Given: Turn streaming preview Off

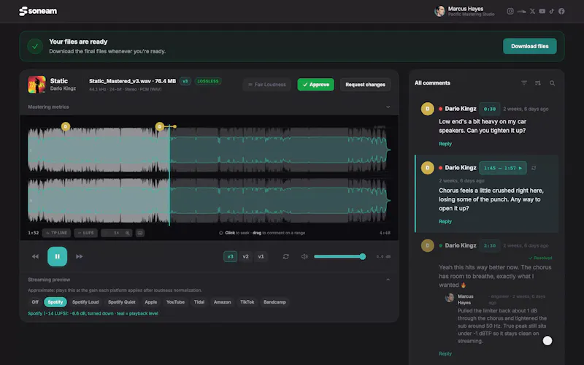Looking at the screenshot, I should 35,302.
